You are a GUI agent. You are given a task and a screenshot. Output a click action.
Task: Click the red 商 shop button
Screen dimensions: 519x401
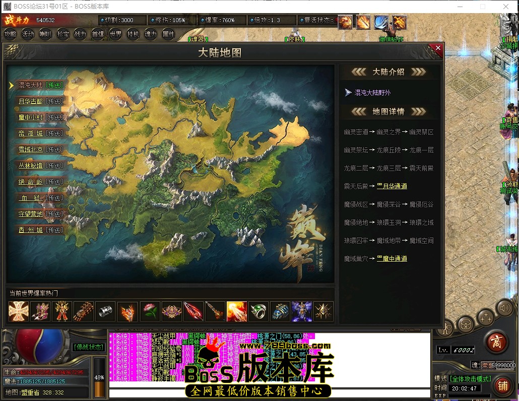tap(496, 343)
